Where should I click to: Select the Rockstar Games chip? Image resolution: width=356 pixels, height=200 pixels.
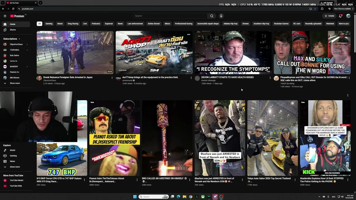coord(281,24)
